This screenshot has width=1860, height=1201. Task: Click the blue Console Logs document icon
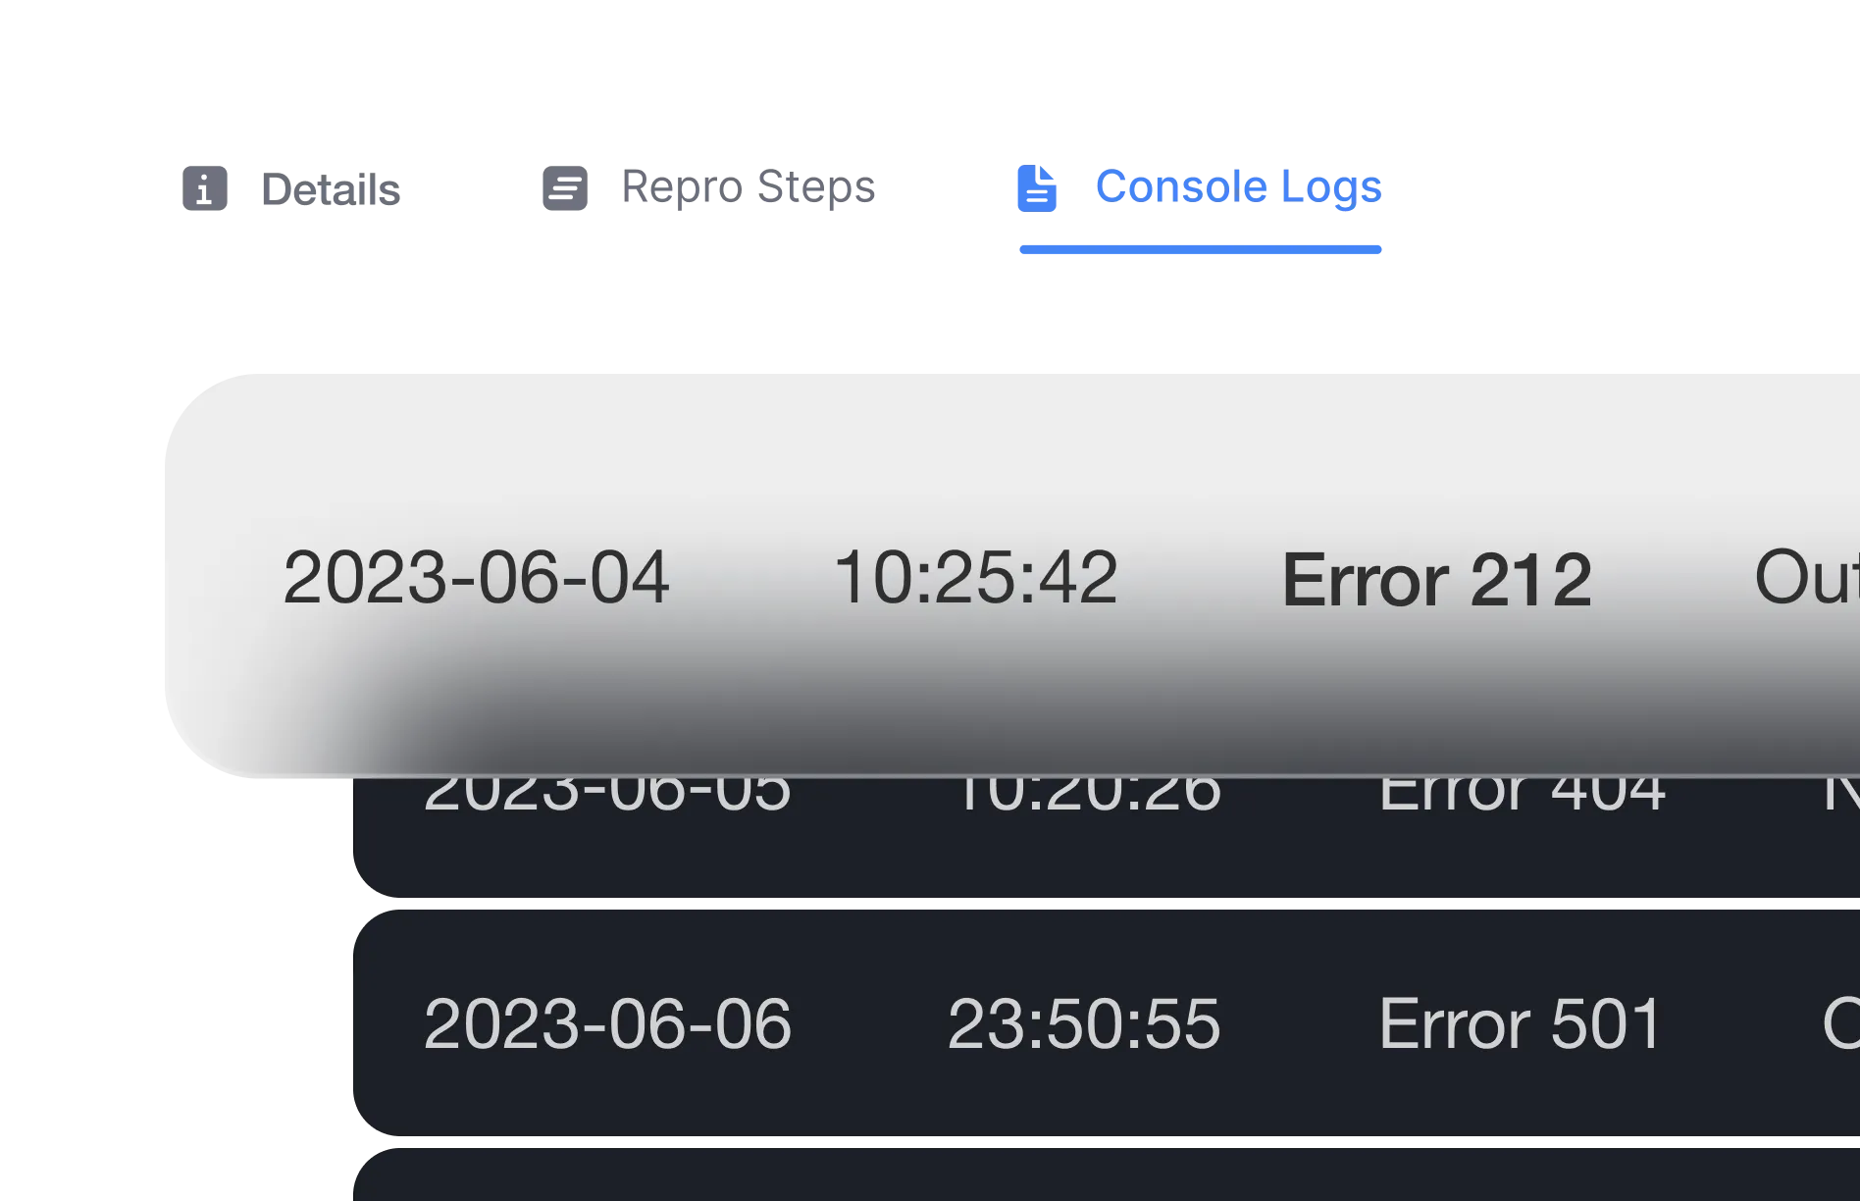(1036, 187)
